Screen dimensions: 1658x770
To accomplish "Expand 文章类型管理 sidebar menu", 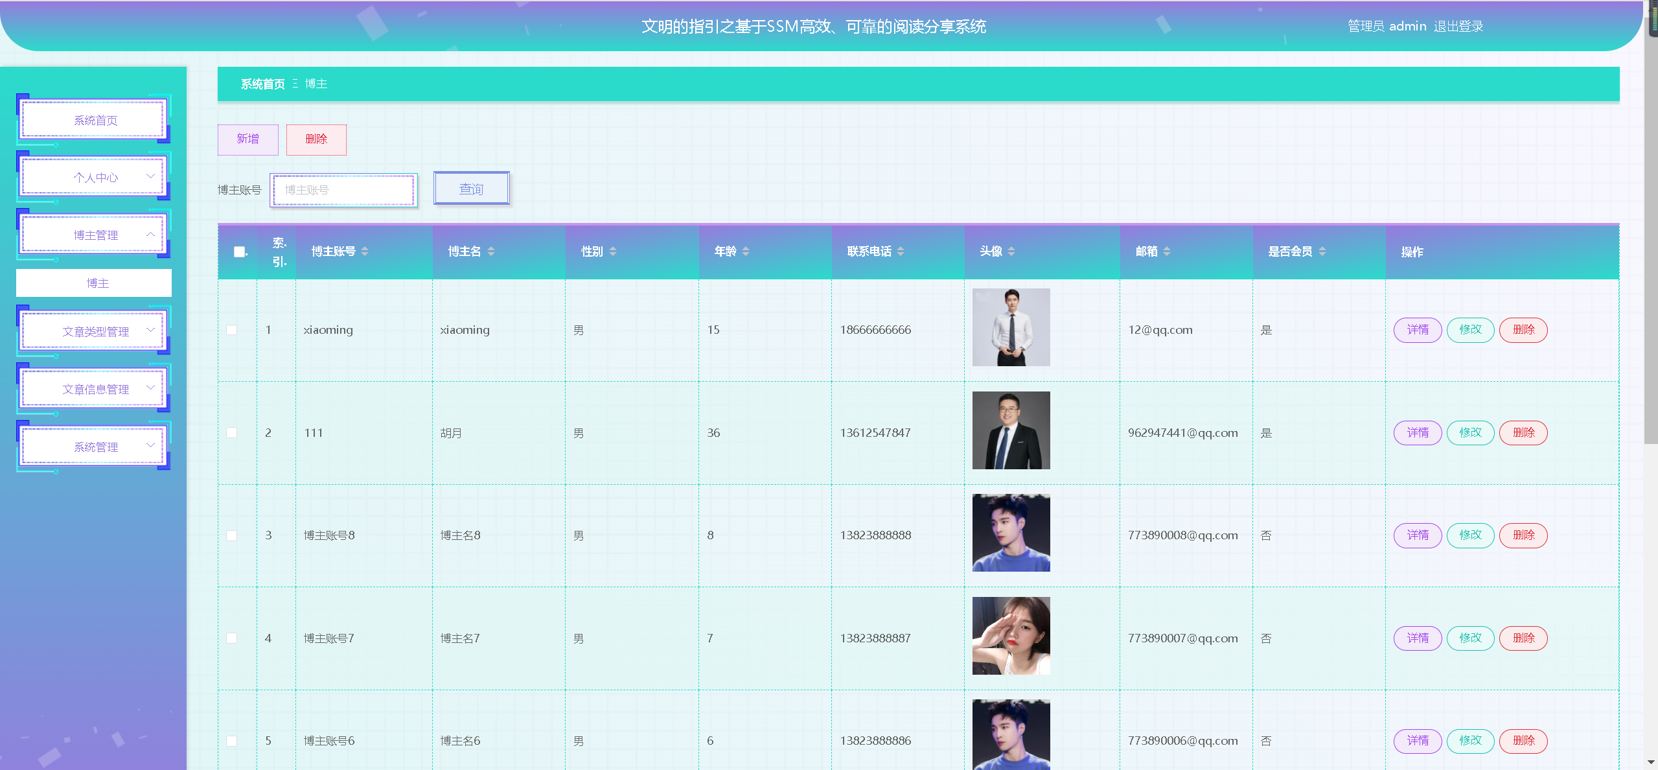I will pos(96,331).
